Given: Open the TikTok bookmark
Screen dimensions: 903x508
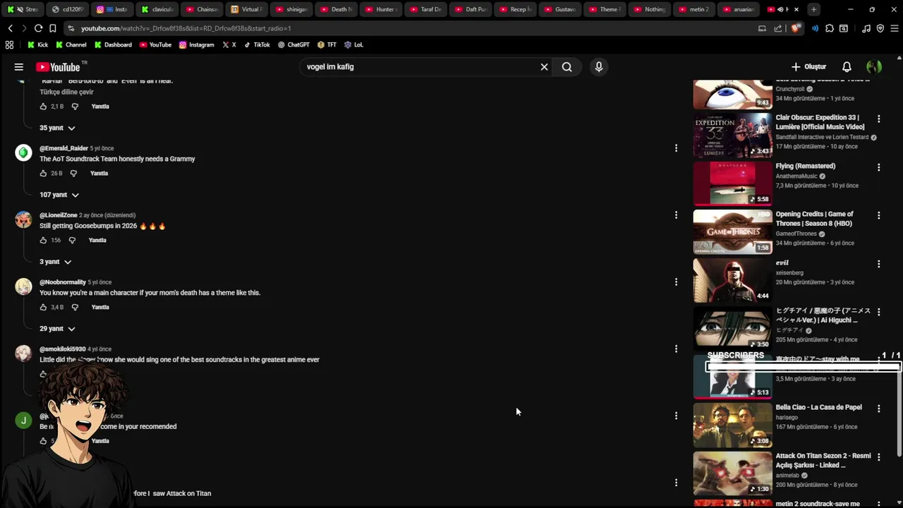Looking at the screenshot, I should tap(257, 44).
